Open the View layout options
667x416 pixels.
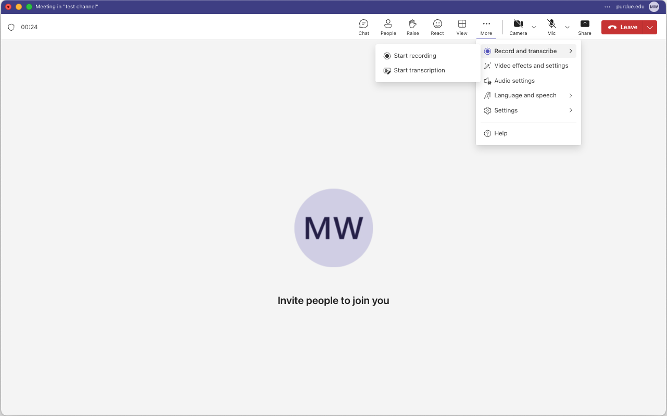[462, 27]
